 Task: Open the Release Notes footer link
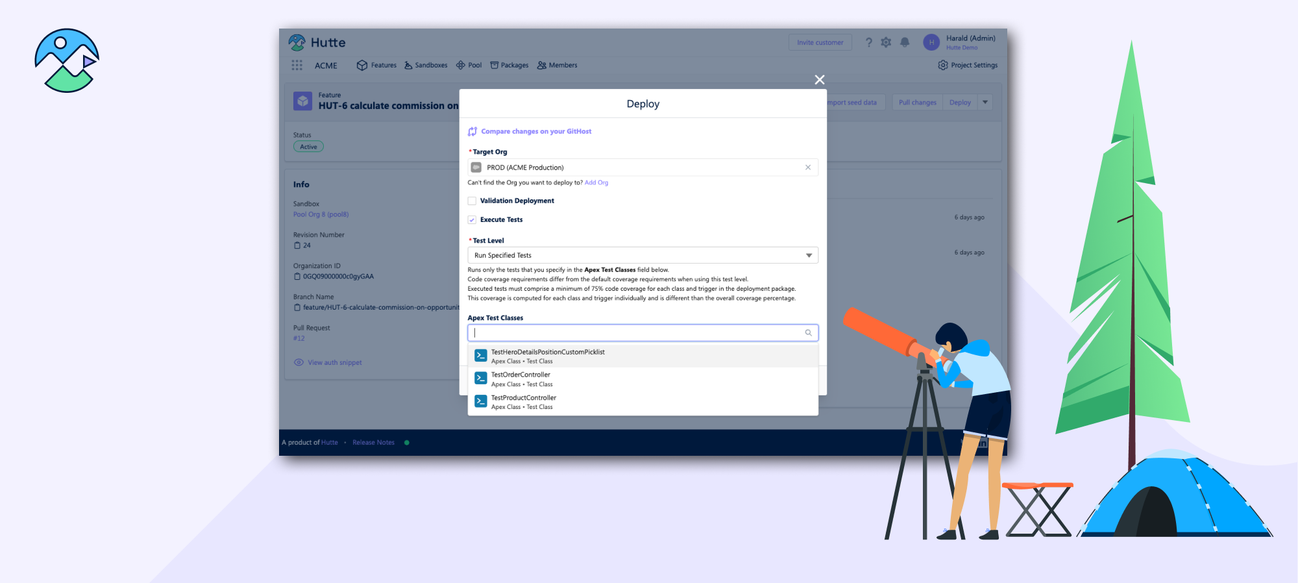pos(373,443)
